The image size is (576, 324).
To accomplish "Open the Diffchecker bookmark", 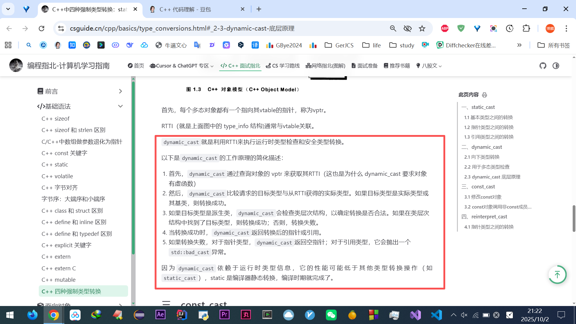I will [x=466, y=45].
